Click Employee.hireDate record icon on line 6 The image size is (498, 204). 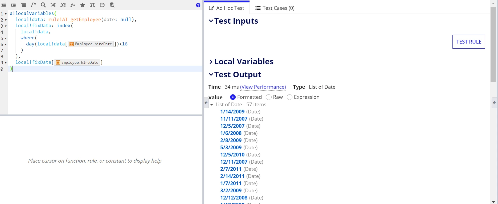pyautogui.click(x=71, y=44)
